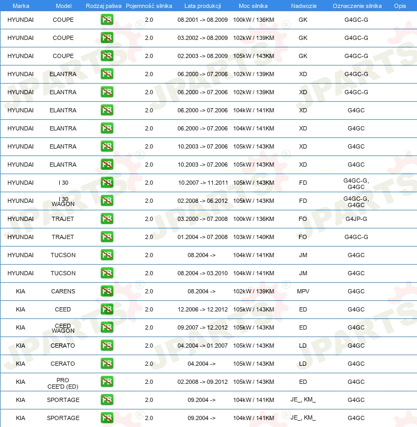Select the MPV body cell
The width and height of the screenshot is (417, 427).
pos(303,291)
